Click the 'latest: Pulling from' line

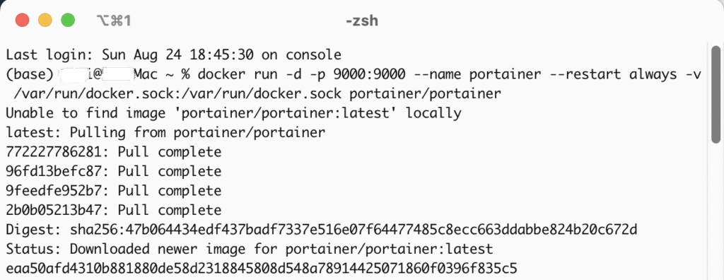pos(165,133)
